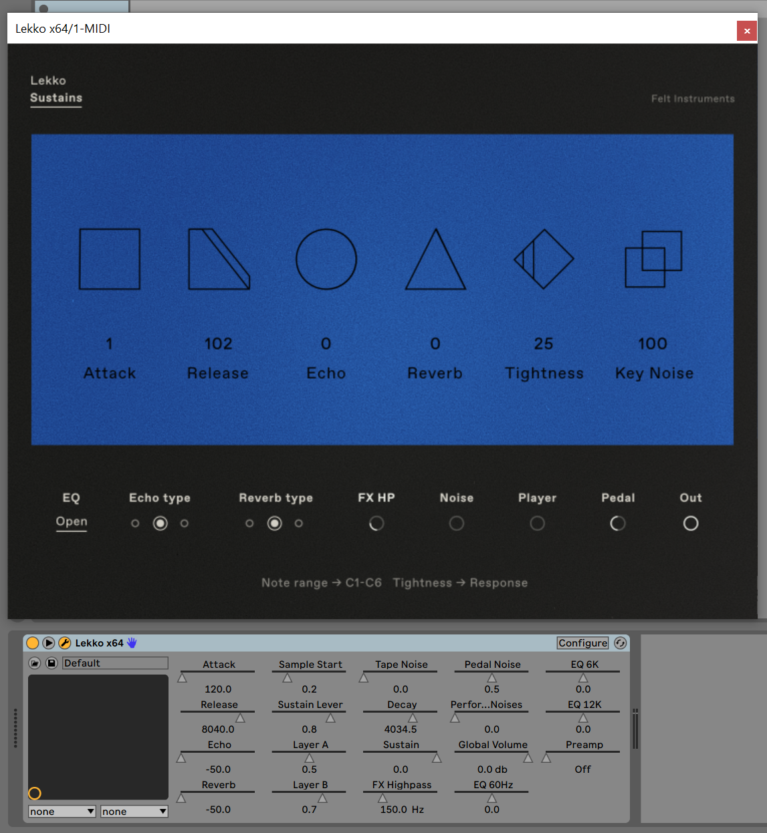Select the third Reverb type option
The height and width of the screenshot is (833, 767).
[299, 523]
